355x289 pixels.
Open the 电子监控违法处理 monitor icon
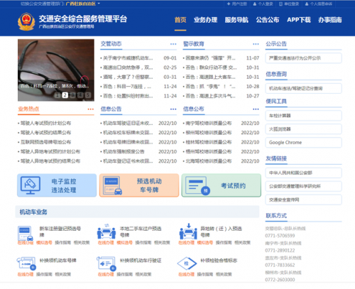click(31, 185)
